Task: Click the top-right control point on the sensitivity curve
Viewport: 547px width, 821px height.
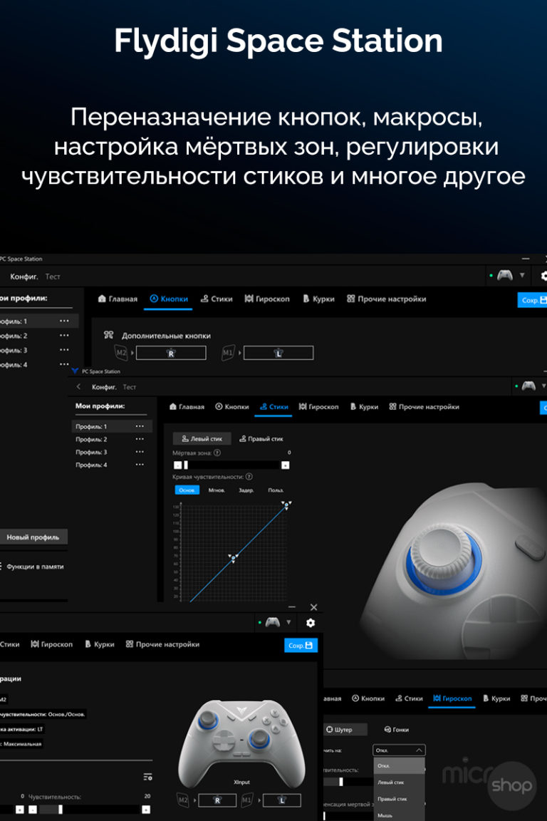Action: 286,505
